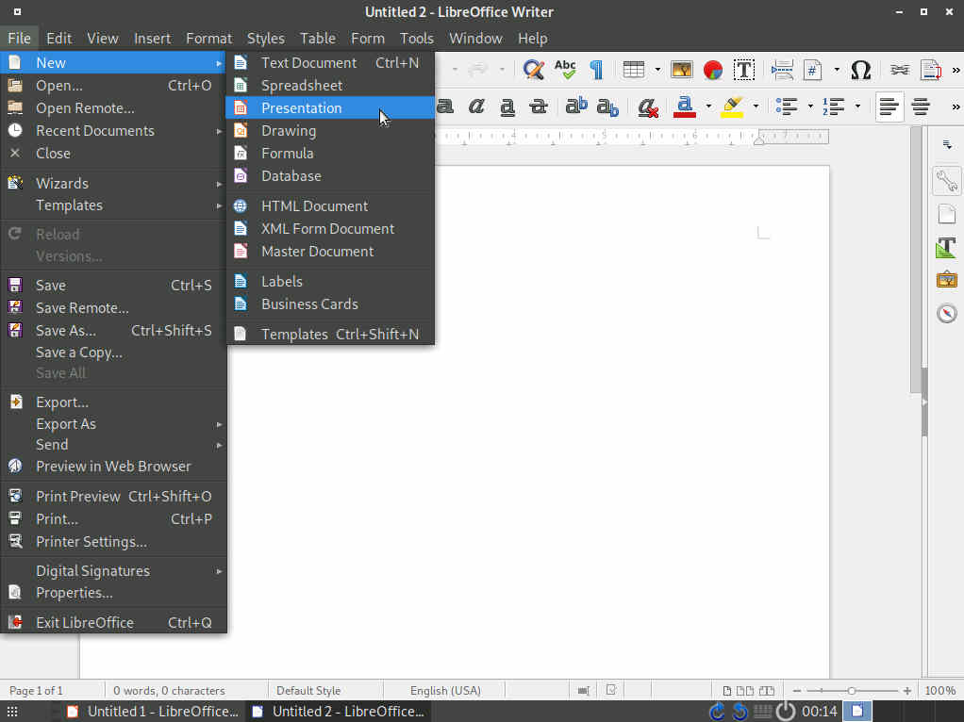Choose Spreadsheet from the New submenu

click(x=330, y=86)
